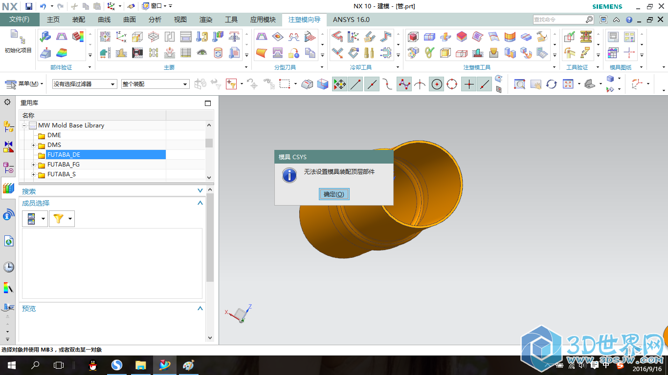Expand the FUTABA_S folder node

[34, 174]
